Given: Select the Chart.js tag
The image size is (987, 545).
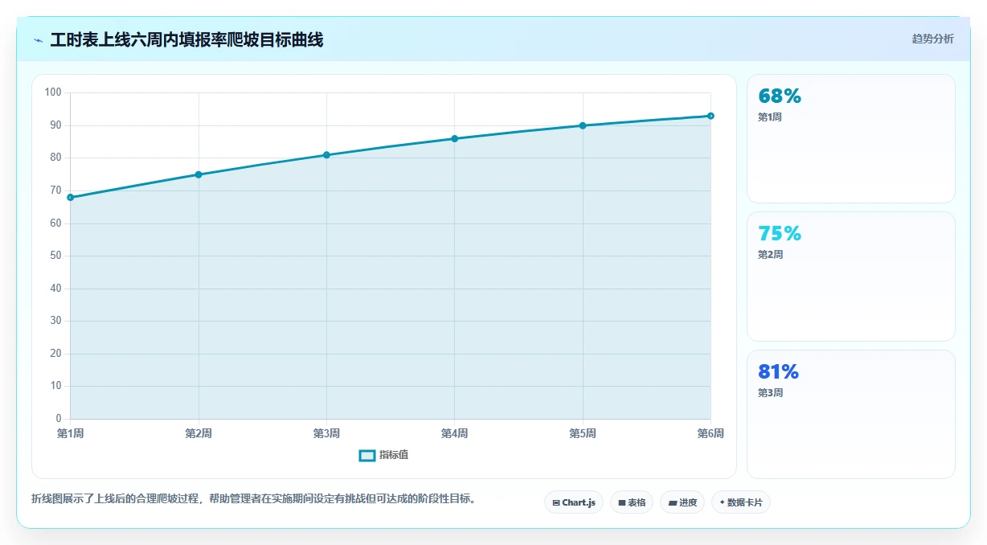Looking at the screenshot, I should pyautogui.click(x=574, y=502).
